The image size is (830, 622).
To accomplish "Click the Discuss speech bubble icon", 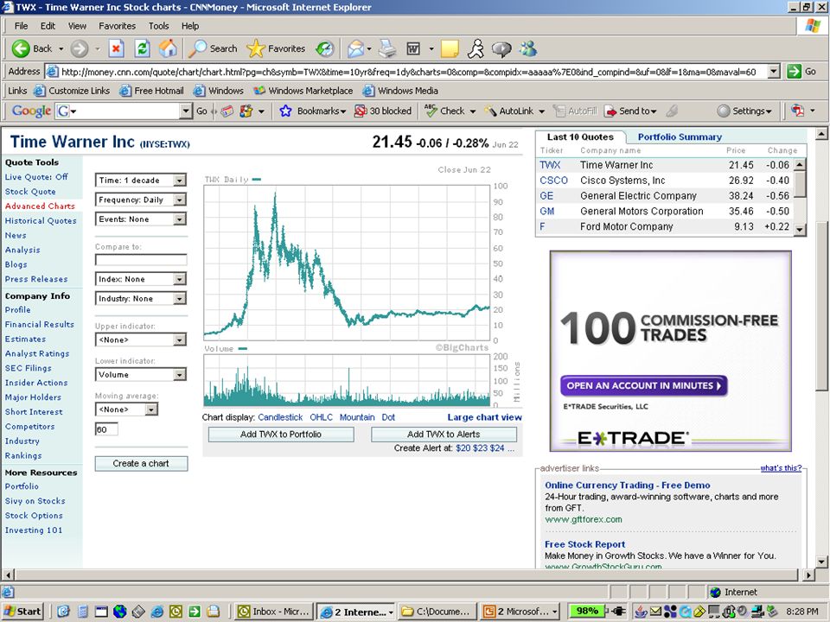I will (501, 49).
